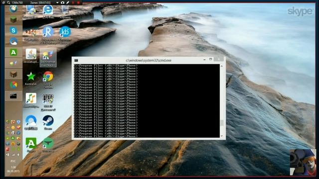Open the network signal tray icon
Viewport: 319px width, 179px height.
pyautogui.click(x=13, y=155)
